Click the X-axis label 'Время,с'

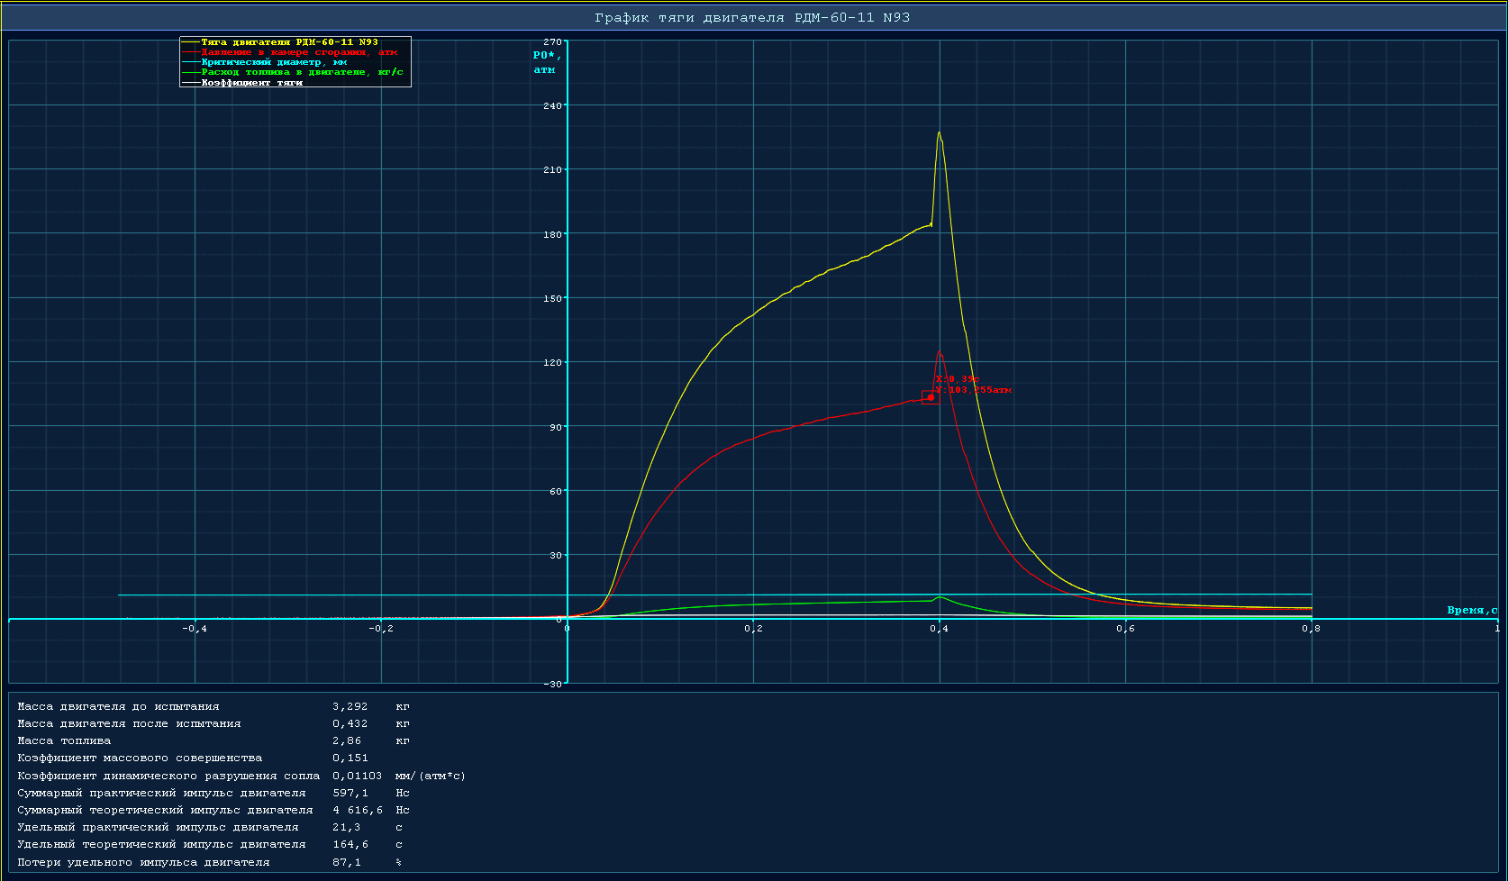1472,610
